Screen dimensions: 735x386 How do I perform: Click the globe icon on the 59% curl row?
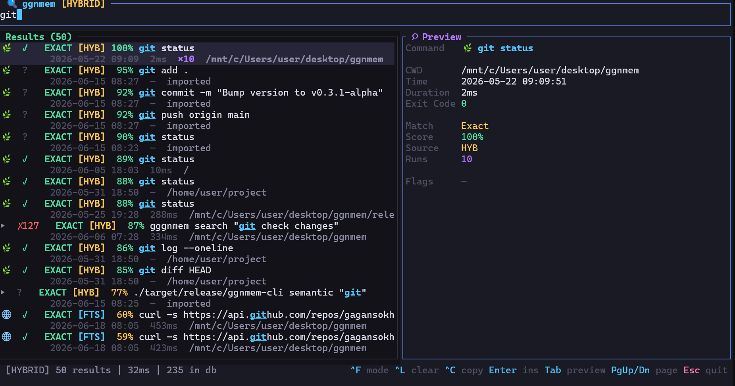click(x=7, y=337)
